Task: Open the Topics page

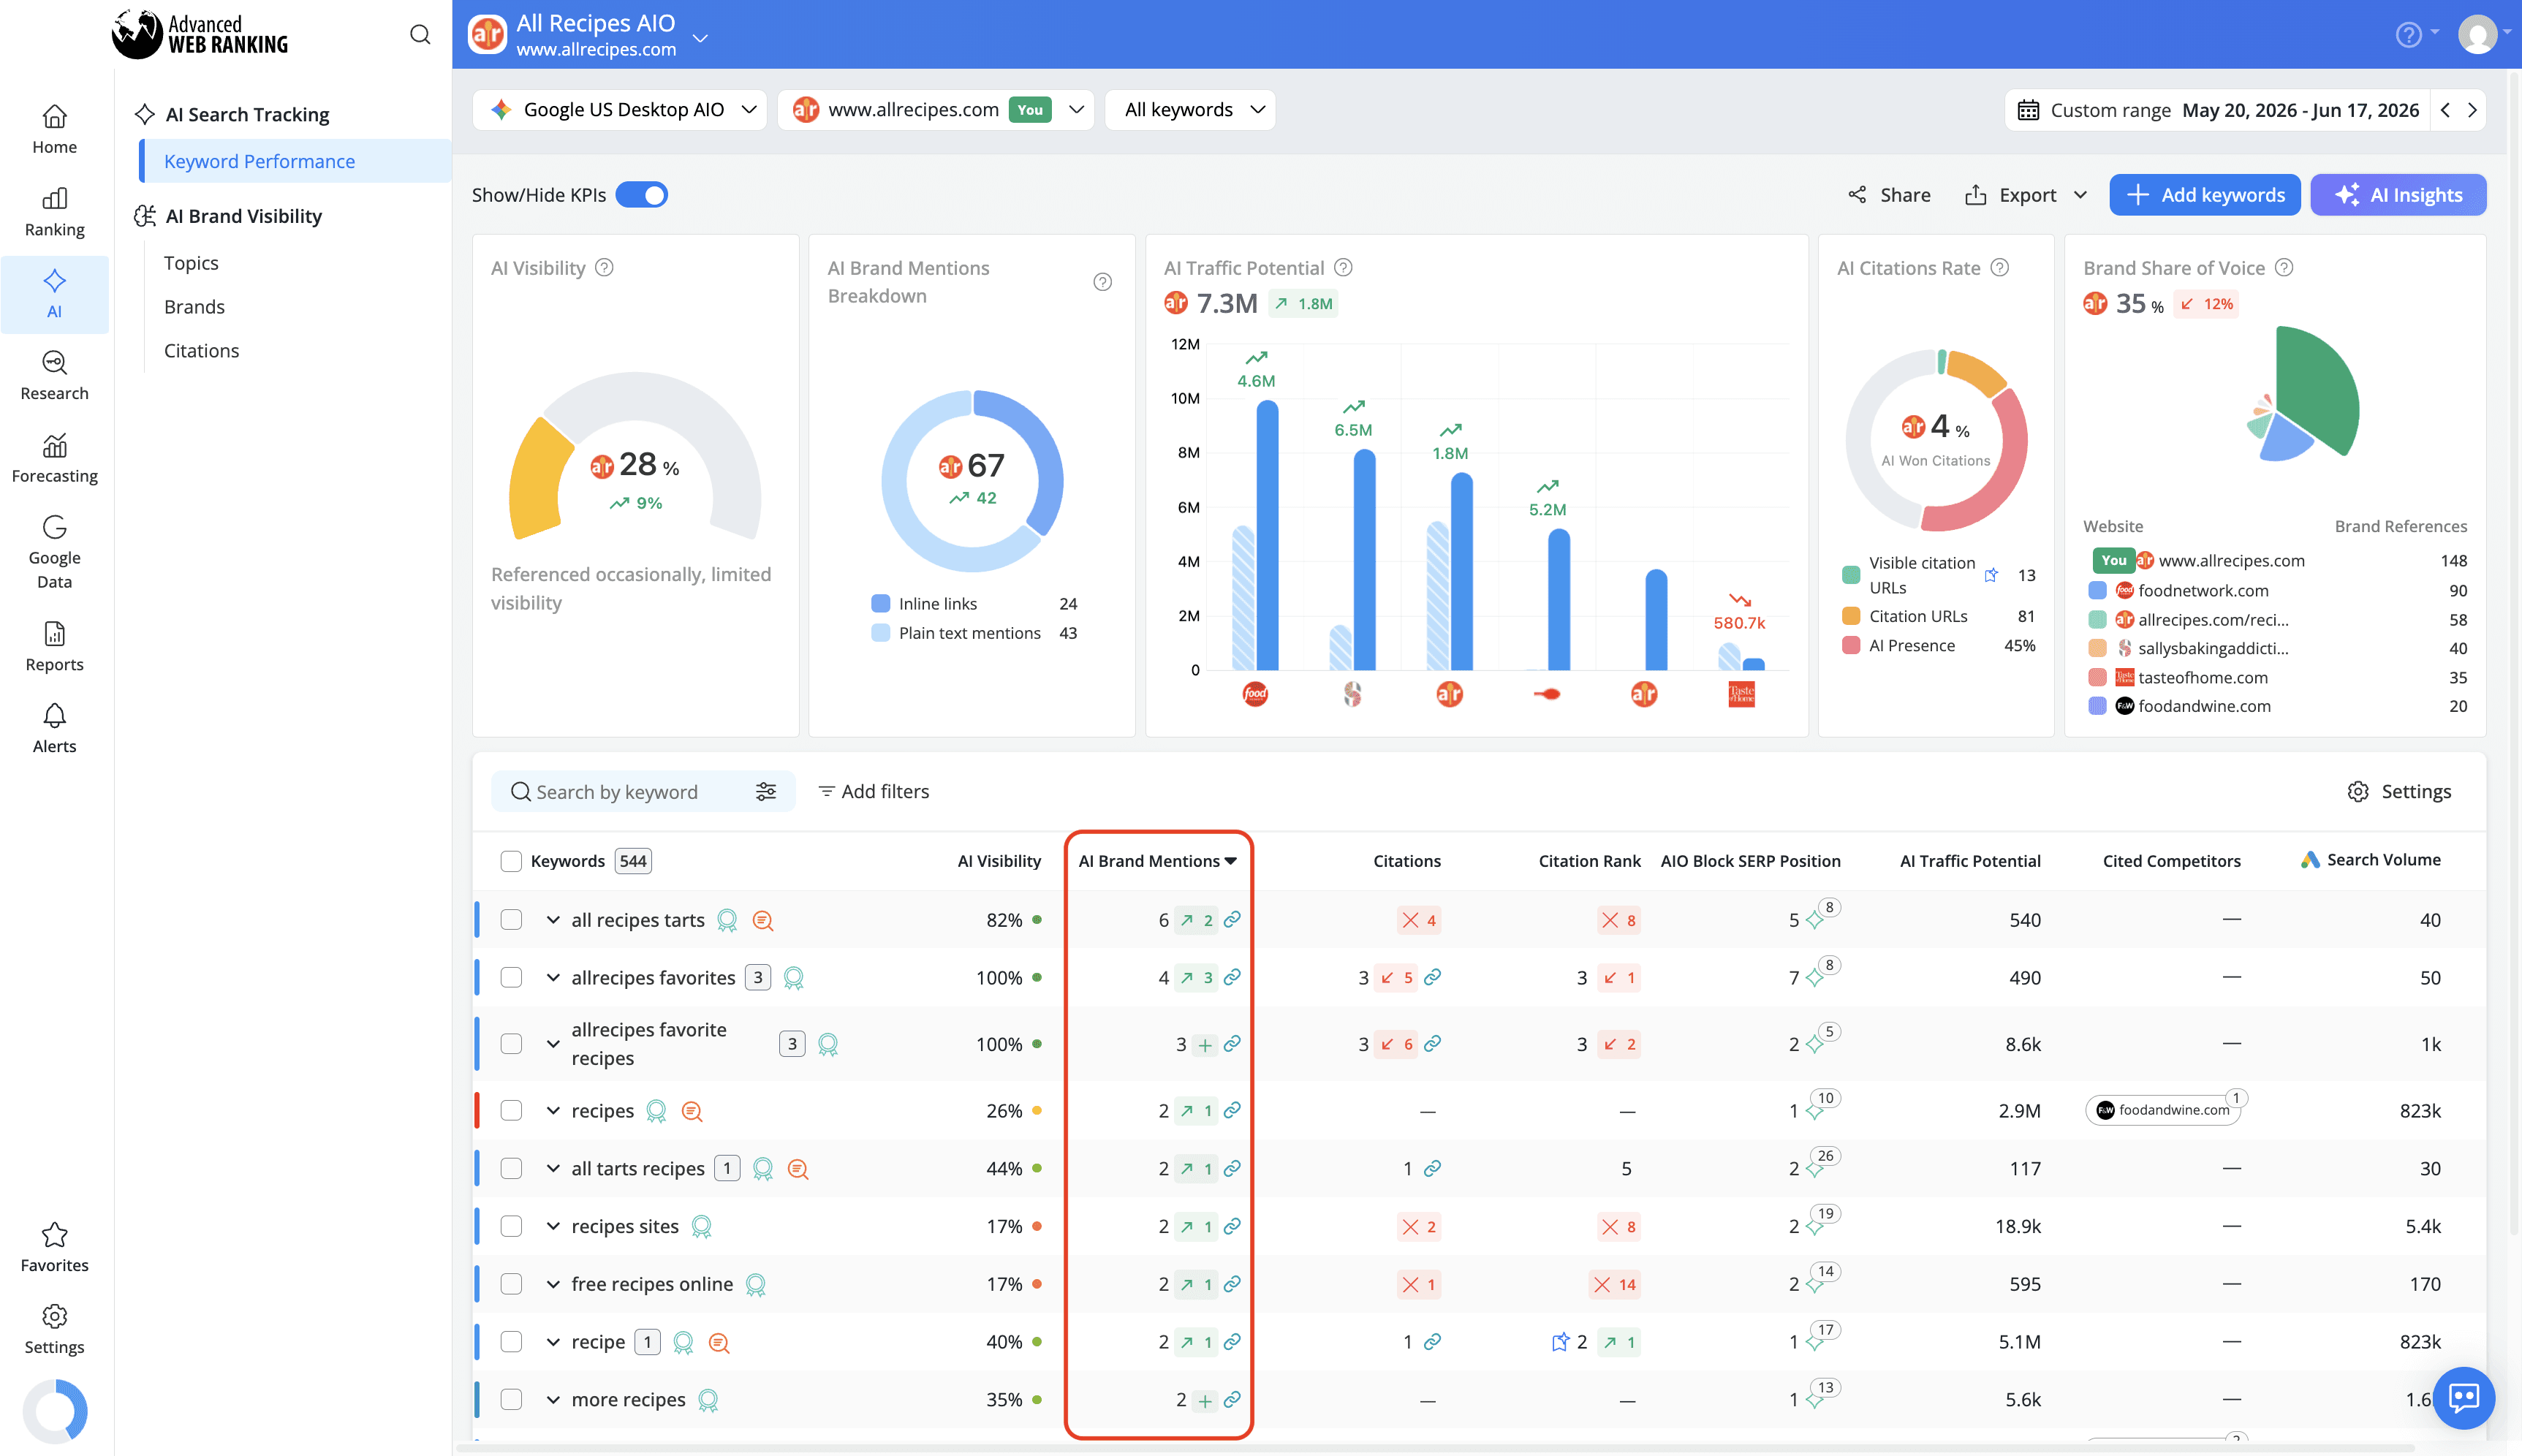Action: pos(191,263)
